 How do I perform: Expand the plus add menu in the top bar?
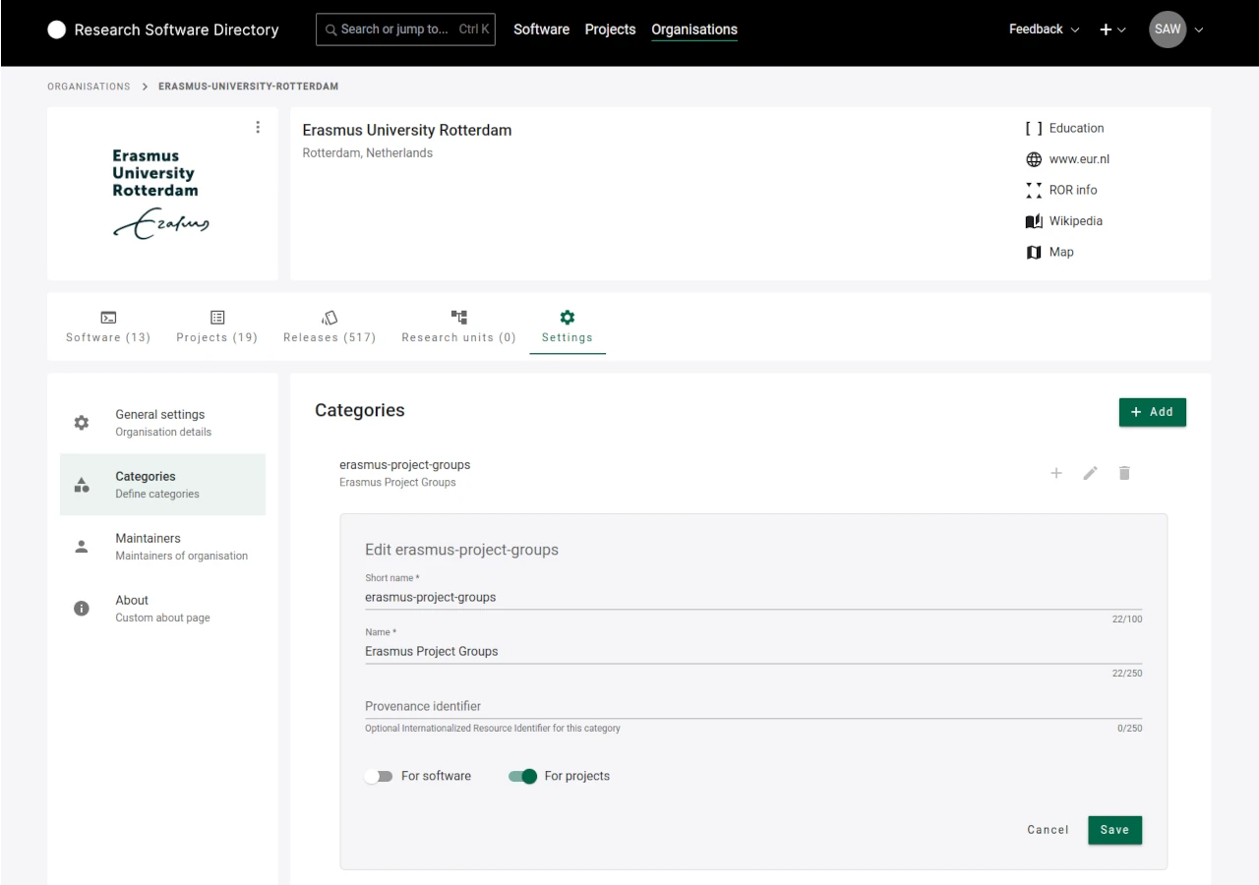pyautogui.click(x=1112, y=29)
